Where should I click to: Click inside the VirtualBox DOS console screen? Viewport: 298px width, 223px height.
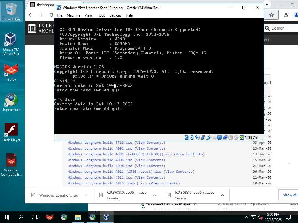point(159,76)
